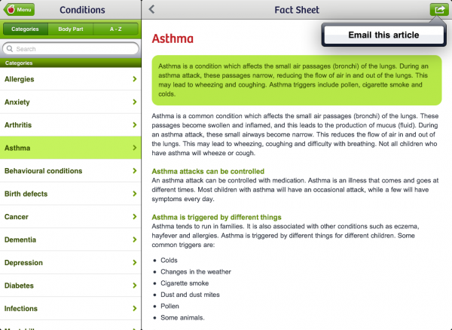Go back using the Fact Sheet back arrow
The image size is (452, 330).
click(151, 10)
